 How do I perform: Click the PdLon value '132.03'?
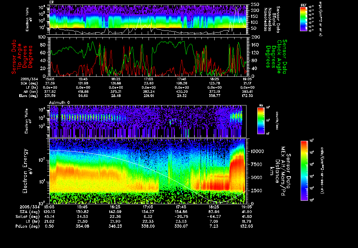(x=246, y=226)
